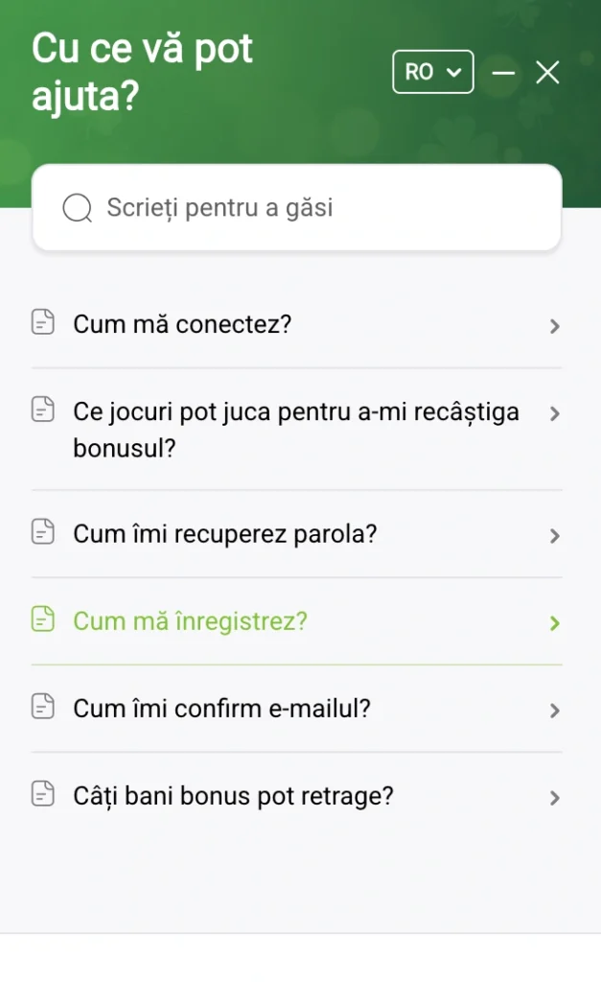Click the page icon beside bonus withdrawal question
The image size is (601, 982).
[40, 793]
